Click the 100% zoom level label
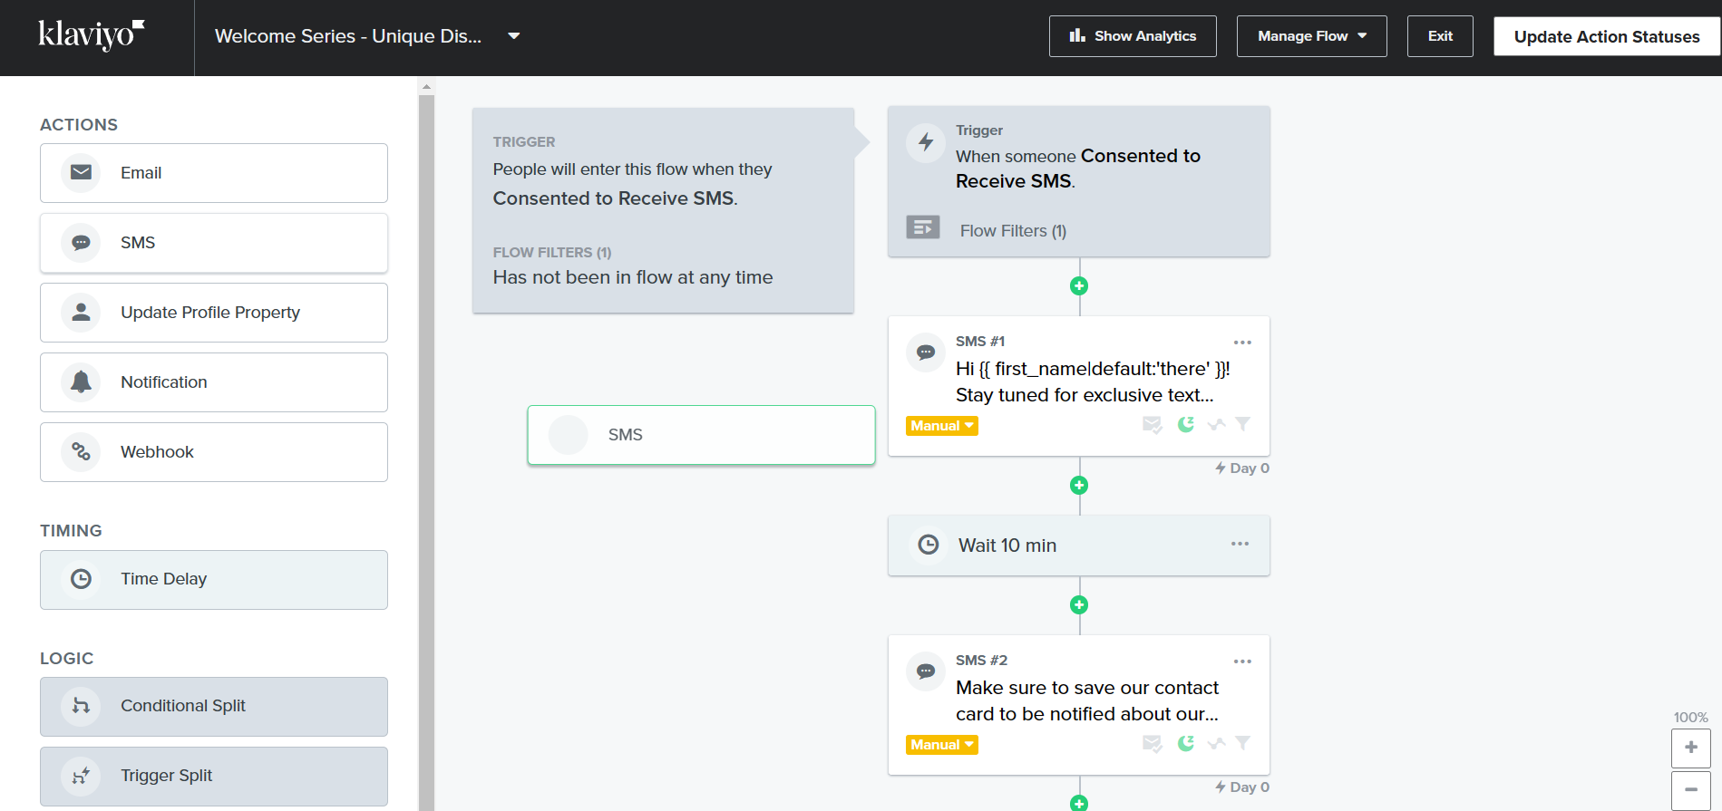The height and width of the screenshot is (811, 1722). [1690, 717]
